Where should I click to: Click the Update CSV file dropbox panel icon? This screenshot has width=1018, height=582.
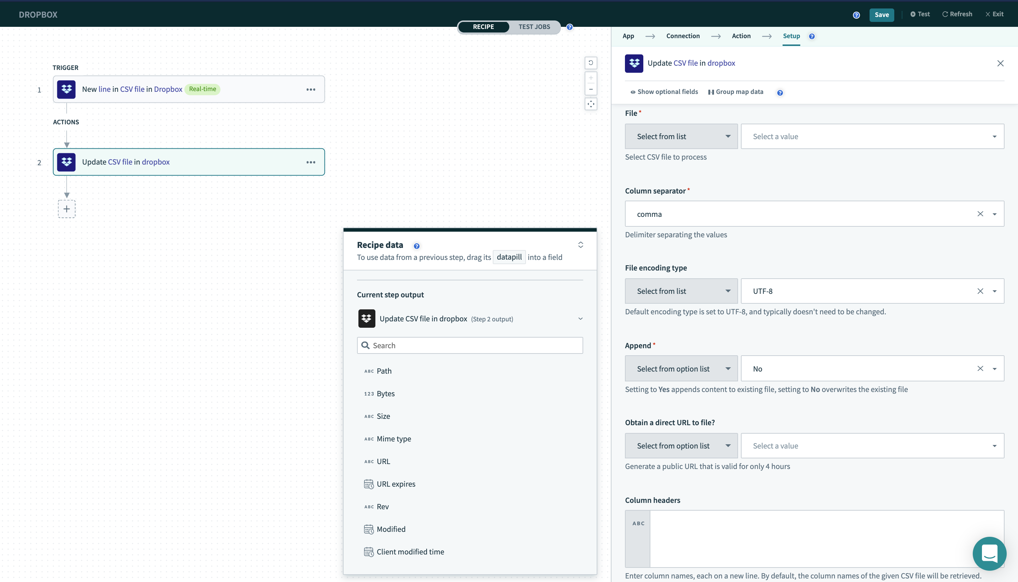[633, 63]
